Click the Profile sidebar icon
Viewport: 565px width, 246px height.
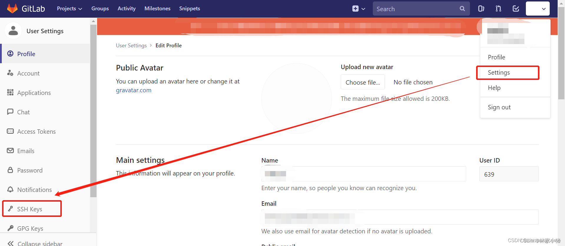10,53
